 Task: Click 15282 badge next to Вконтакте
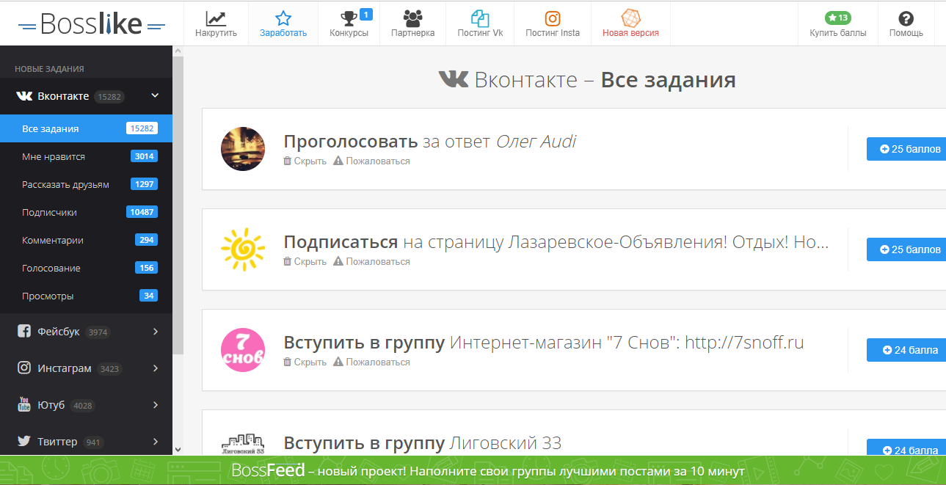tap(109, 97)
